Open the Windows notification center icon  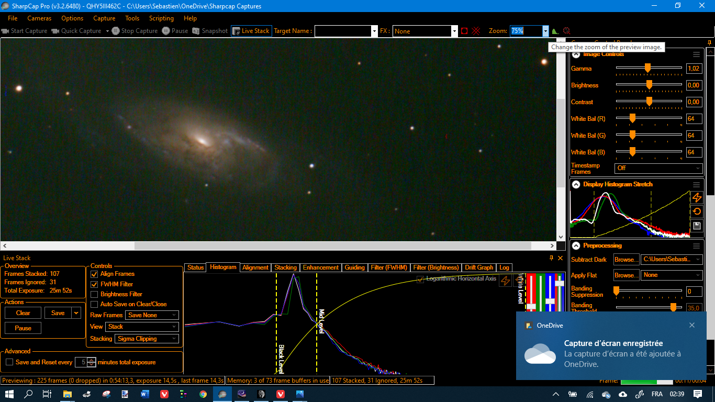pyautogui.click(x=698, y=394)
